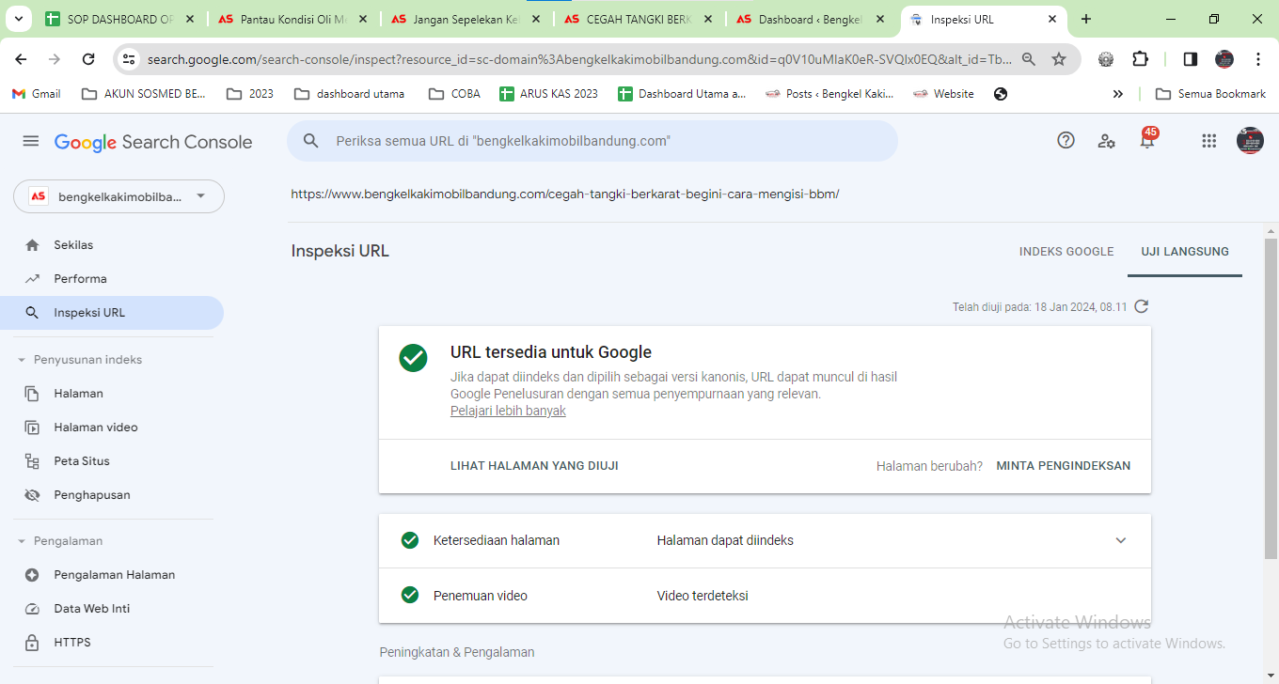Open dashboard utama bookmark folder

[350, 94]
